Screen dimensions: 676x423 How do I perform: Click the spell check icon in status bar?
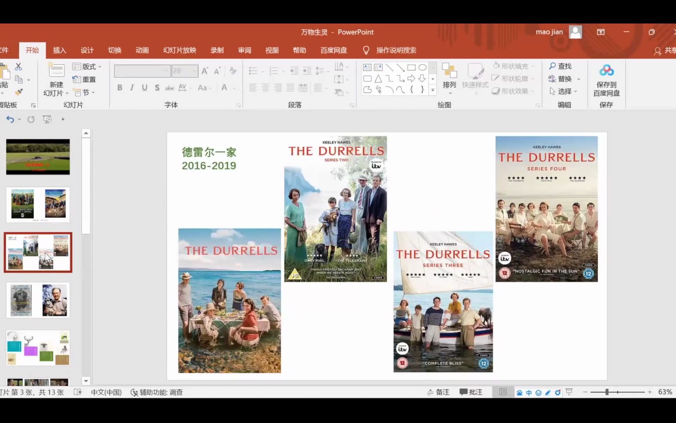pyautogui.click(x=77, y=392)
